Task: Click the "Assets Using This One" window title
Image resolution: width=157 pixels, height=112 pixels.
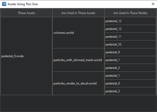Action: tap(23, 4)
